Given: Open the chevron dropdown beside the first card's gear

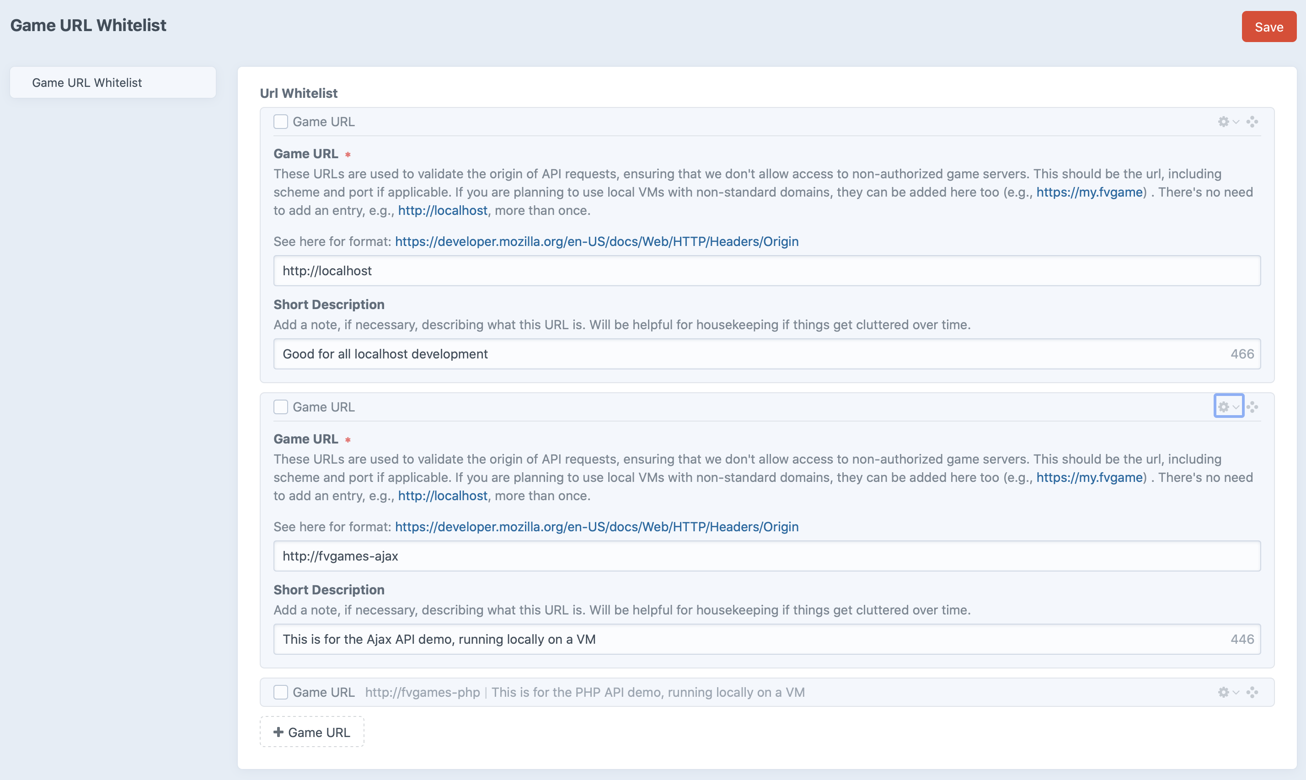Looking at the screenshot, I should [1235, 122].
